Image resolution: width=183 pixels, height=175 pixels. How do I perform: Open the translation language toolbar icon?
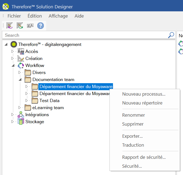30,26
